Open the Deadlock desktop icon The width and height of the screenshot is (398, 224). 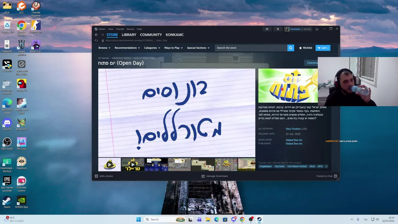tap(21, 163)
